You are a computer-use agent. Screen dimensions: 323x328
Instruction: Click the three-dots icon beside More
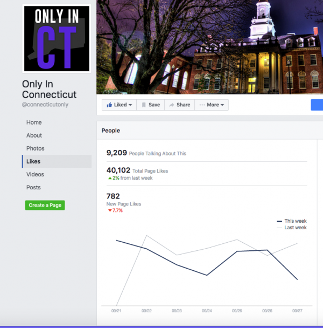(202, 105)
